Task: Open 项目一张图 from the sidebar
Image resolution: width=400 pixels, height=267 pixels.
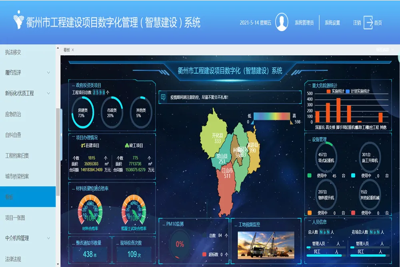Action: click(x=15, y=218)
